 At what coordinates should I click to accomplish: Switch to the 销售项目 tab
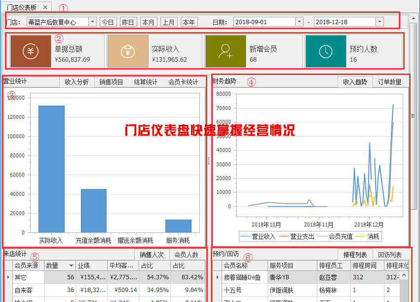coord(111,82)
